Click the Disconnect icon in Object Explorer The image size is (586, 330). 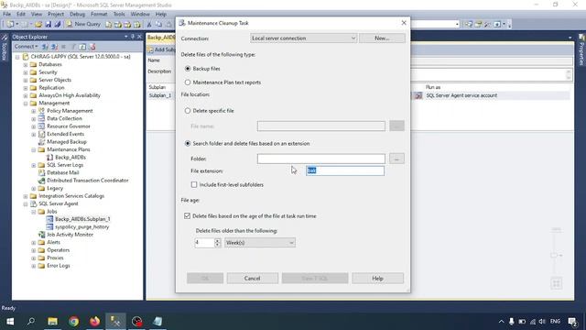coord(55,47)
